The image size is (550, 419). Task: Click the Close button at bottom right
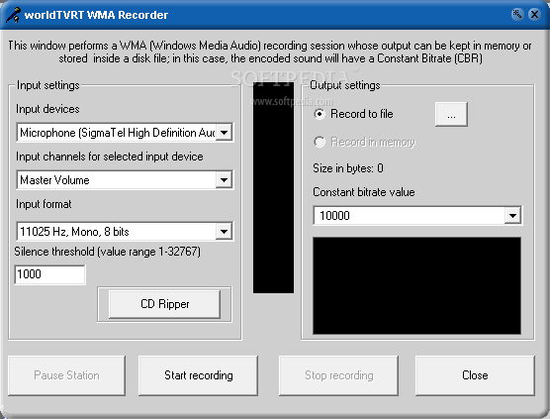point(475,375)
